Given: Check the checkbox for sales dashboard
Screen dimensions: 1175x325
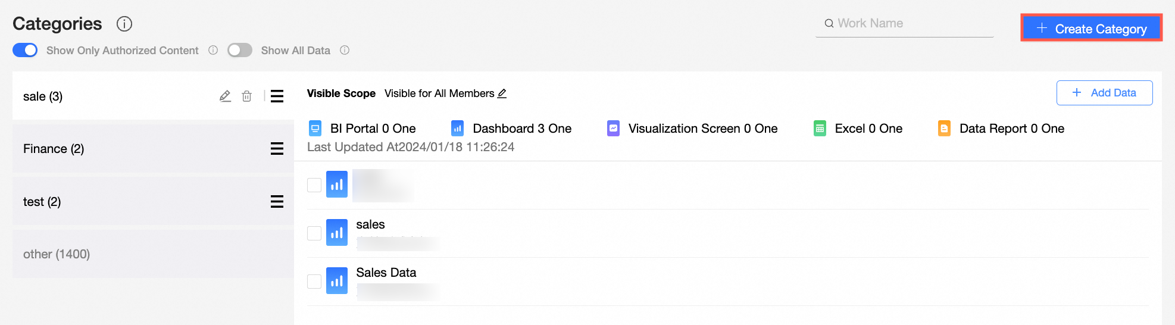Looking at the screenshot, I should click(314, 233).
